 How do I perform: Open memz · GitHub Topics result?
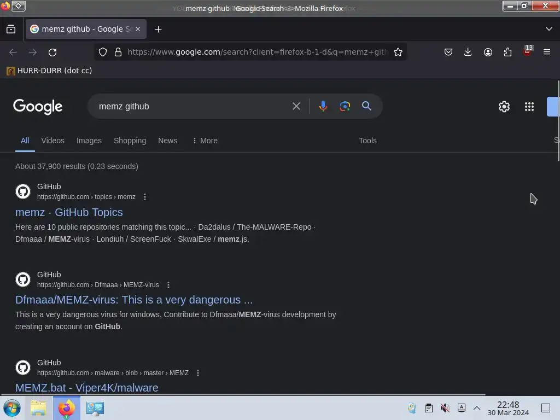tap(69, 212)
